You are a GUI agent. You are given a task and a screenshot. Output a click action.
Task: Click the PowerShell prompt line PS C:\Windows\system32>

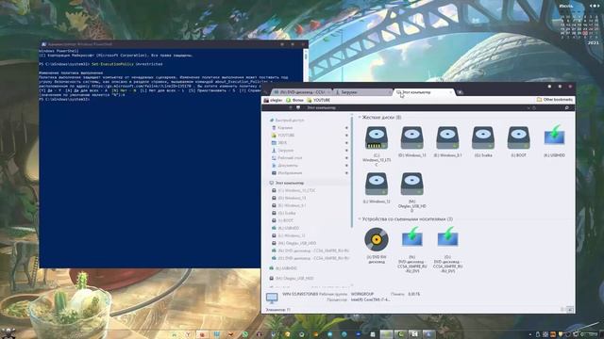[64, 99]
